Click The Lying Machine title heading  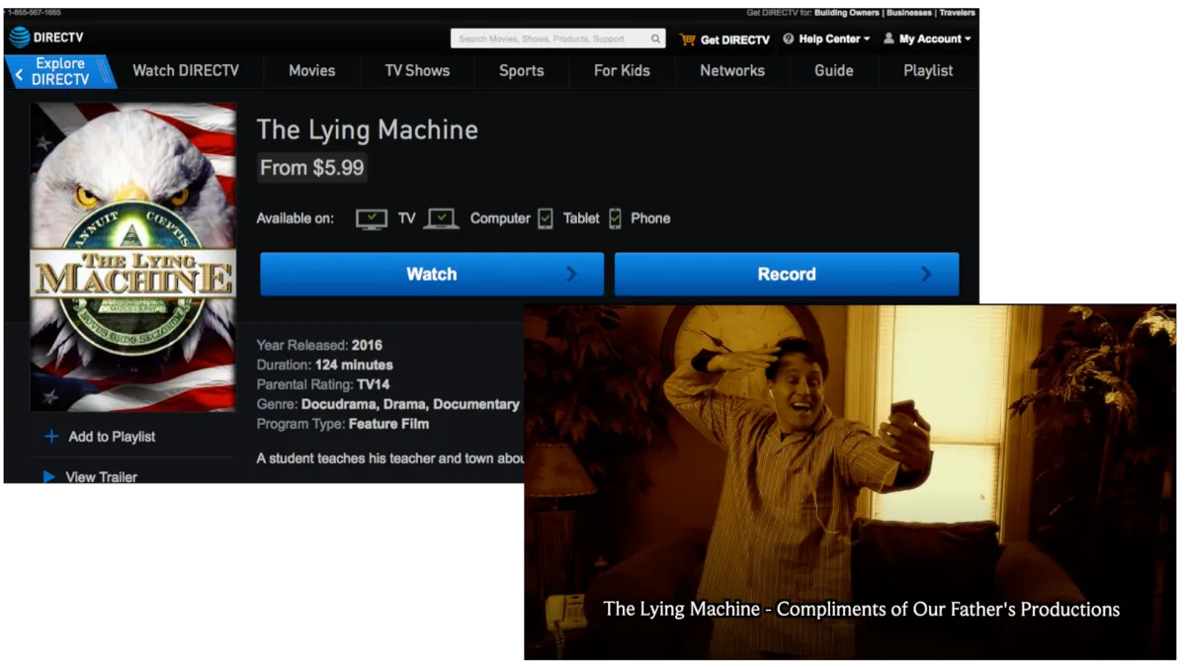[368, 129]
